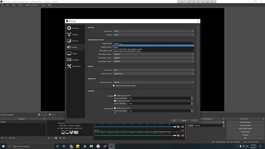Open the Mic/Auxiliary Audio 4 dropdown
Screen dimensions: 265x149
point(154,61)
